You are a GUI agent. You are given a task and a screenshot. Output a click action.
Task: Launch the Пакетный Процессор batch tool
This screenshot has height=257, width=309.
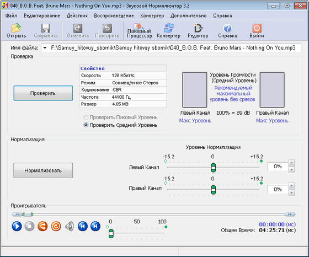139,31
